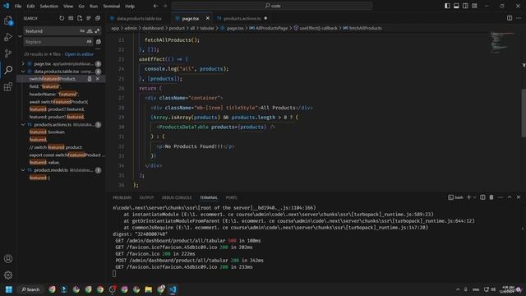Open the Explorer view in activity bar
Image resolution: width=526 pixels, height=296 pixels.
8,21
